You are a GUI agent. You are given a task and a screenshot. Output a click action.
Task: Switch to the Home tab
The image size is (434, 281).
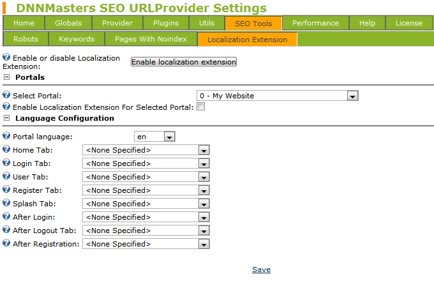pyautogui.click(x=24, y=23)
